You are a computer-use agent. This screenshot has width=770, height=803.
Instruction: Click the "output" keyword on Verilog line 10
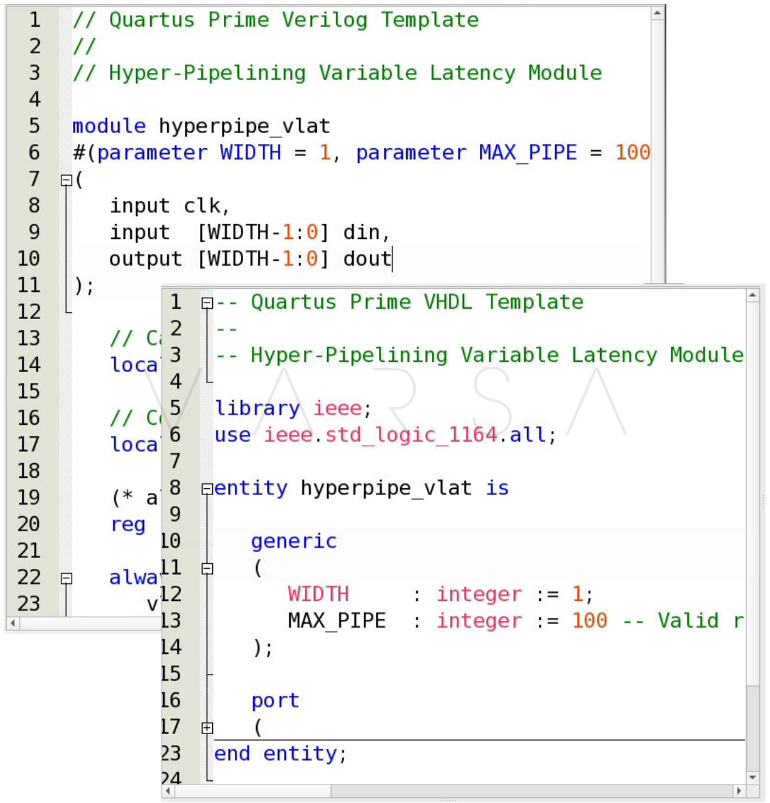(146, 259)
